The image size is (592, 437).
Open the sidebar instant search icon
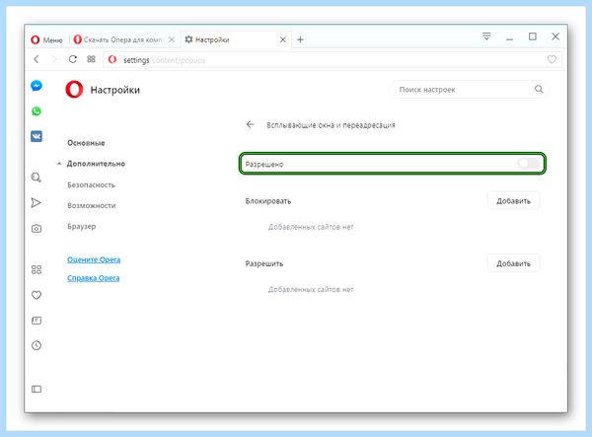[37, 178]
